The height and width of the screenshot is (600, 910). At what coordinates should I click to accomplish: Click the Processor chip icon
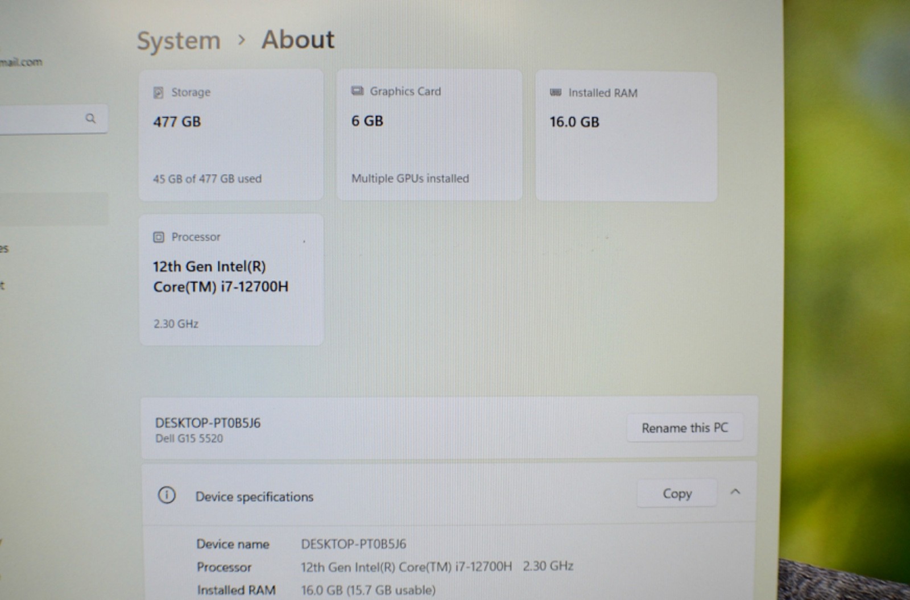coord(159,237)
